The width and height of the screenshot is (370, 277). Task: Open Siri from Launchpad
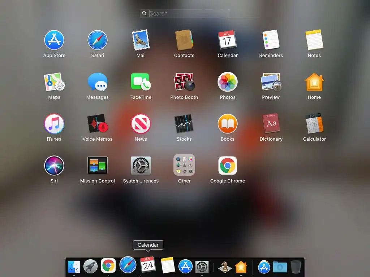point(54,165)
